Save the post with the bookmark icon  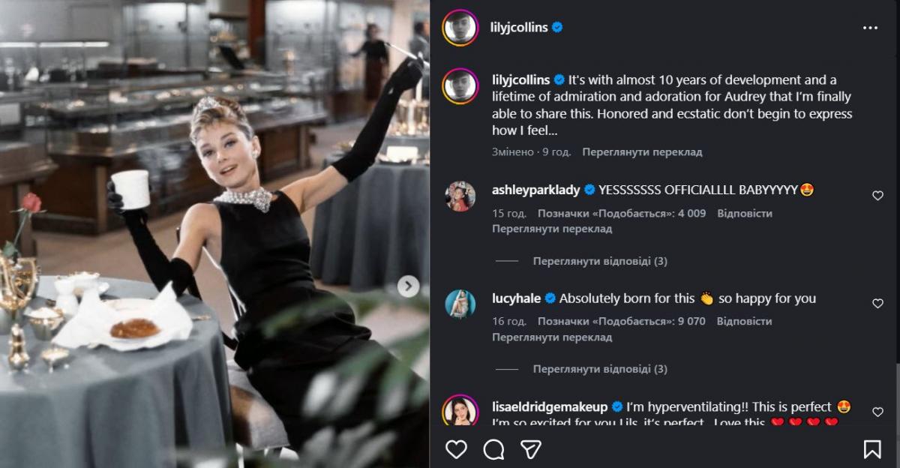[872, 448]
